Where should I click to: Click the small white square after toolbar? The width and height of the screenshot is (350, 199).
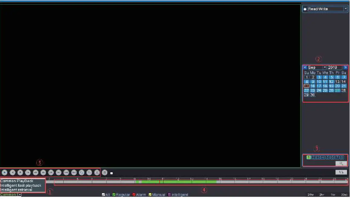pyautogui.click(x=112, y=173)
